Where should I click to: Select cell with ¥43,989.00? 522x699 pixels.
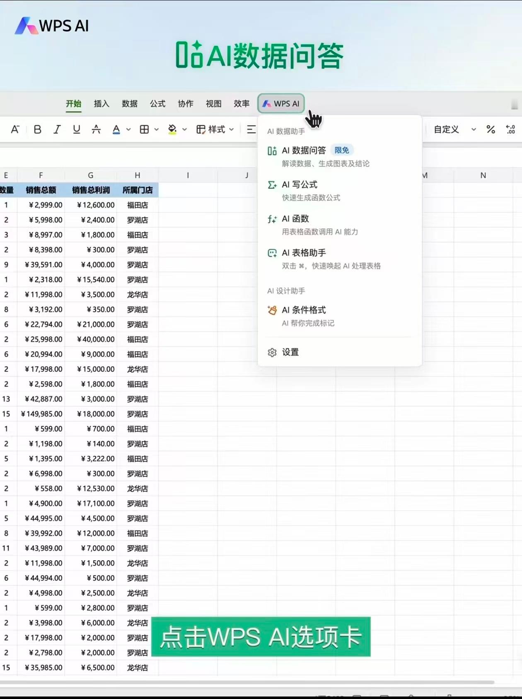click(x=41, y=548)
